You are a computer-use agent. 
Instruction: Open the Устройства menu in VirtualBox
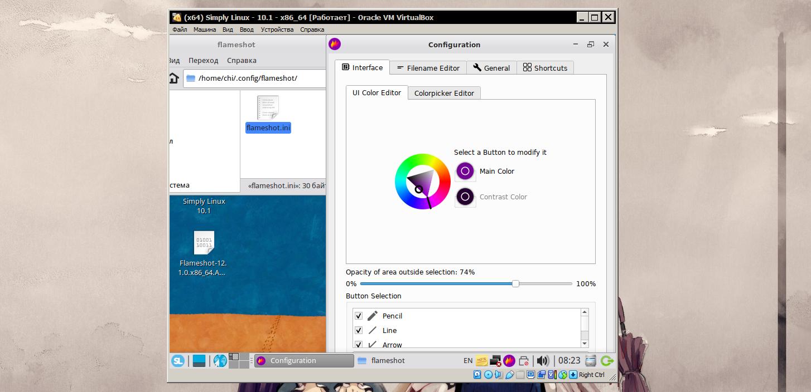click(277, 30)
